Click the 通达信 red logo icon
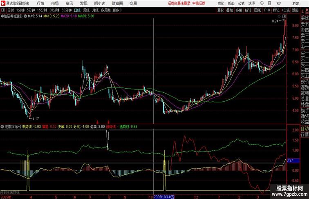Viewport: 309px width, 199px height. pos(3,3)
